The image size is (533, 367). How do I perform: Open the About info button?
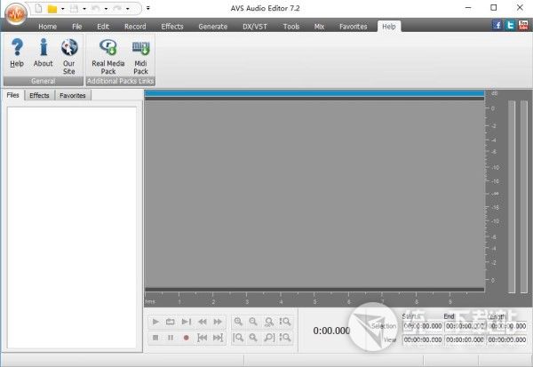point(44,53)
